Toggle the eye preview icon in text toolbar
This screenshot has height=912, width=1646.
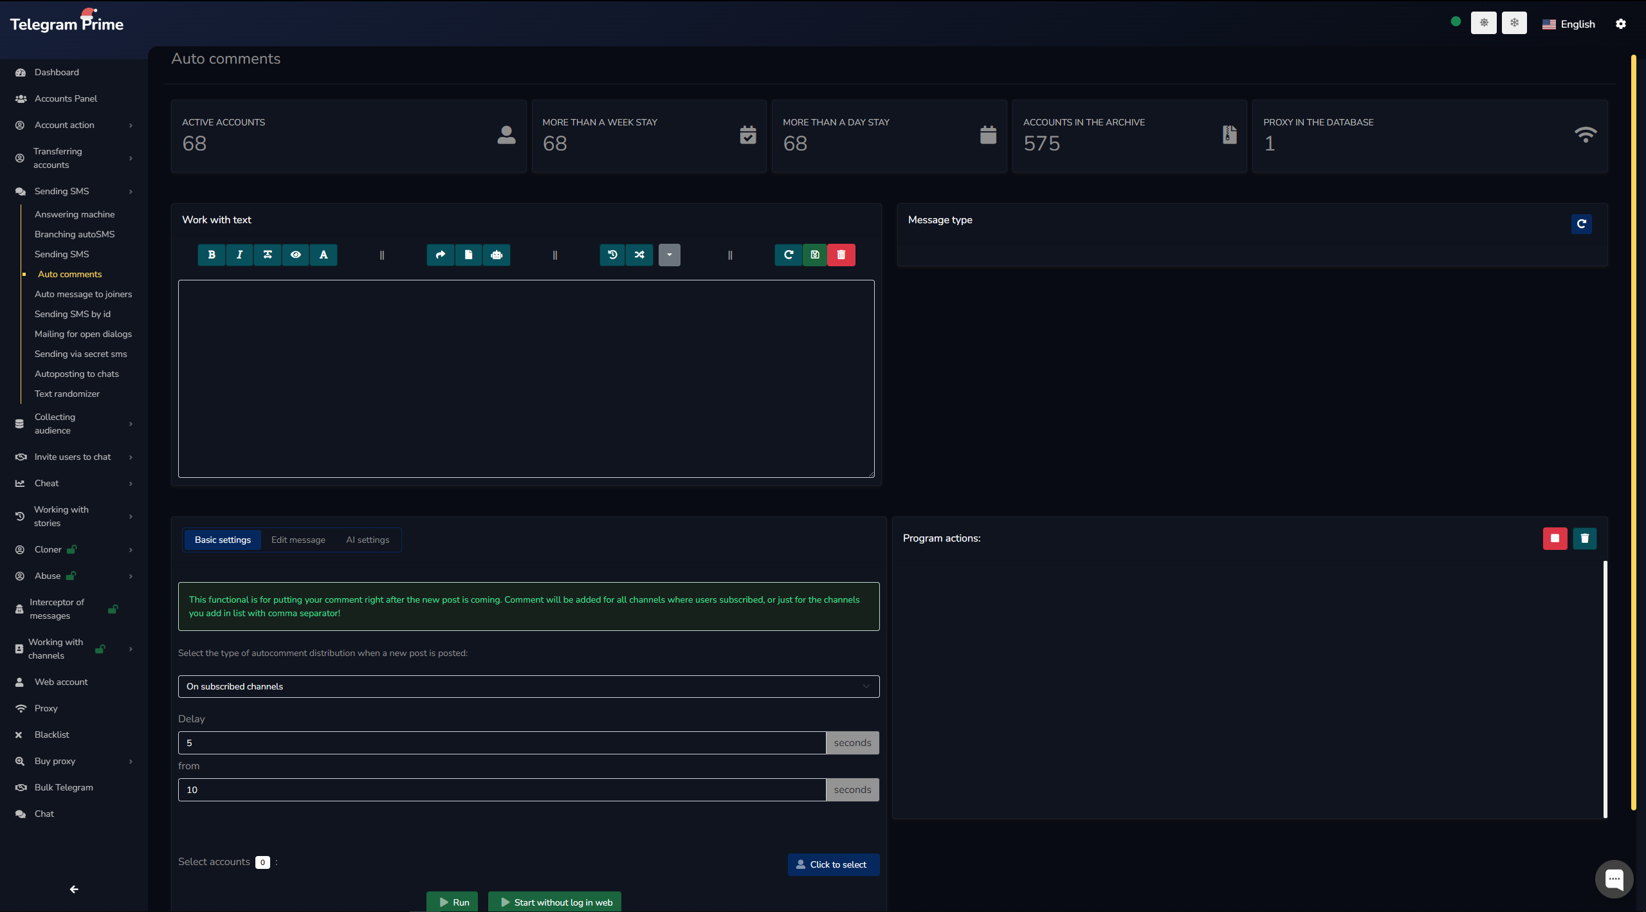click(295, 255)
